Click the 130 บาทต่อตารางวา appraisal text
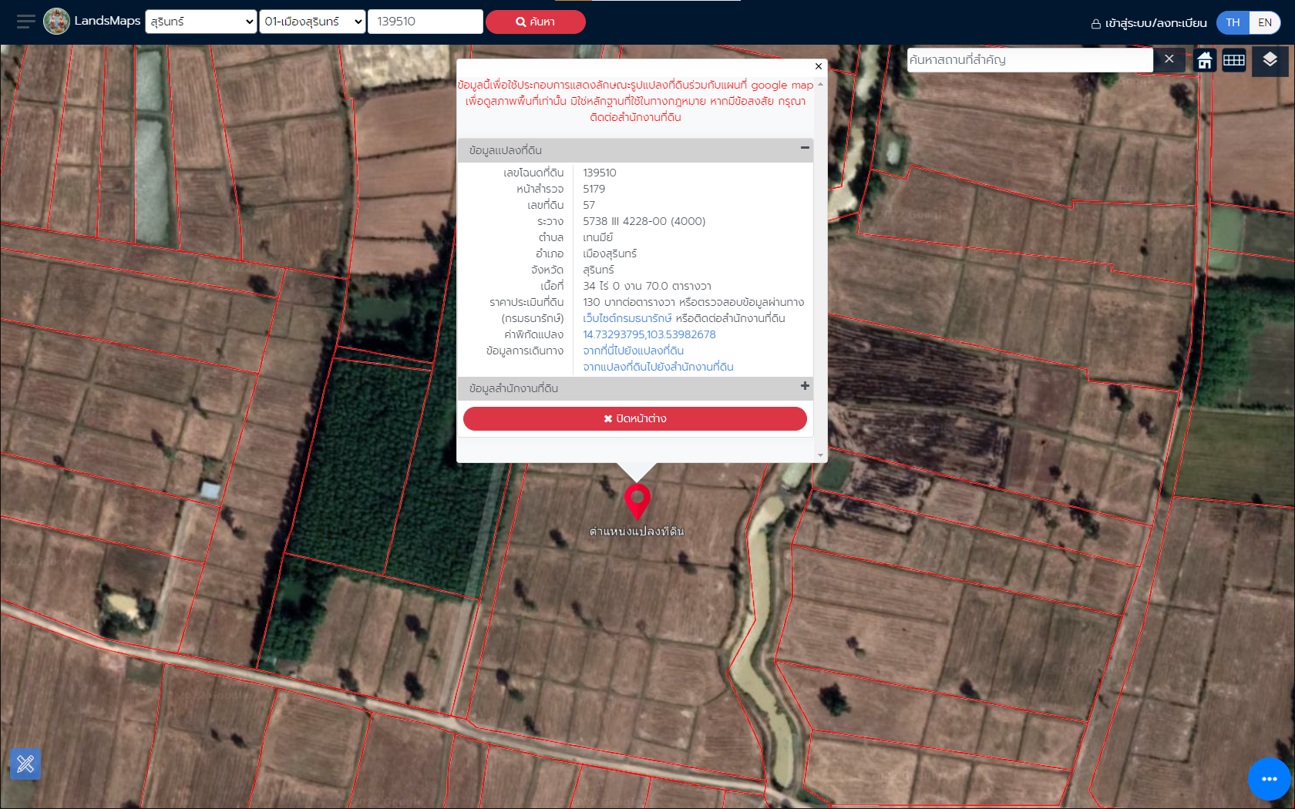The height and width of the screenshot is (809, 1295). [629, 302]
